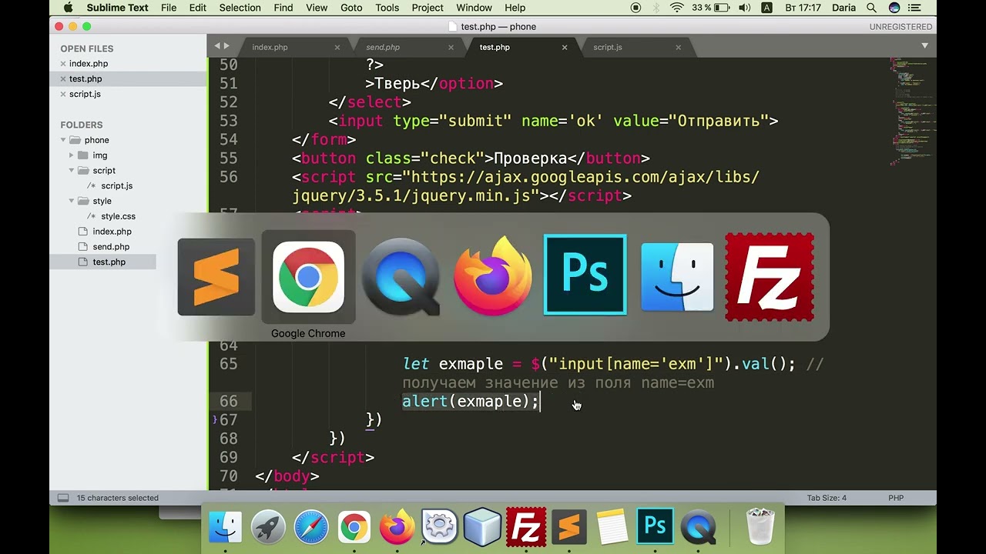Image resolution: width=986 pixels, height=554 pixels.
Task: Click the Chrome icon in the Dock
Action: 354,528
